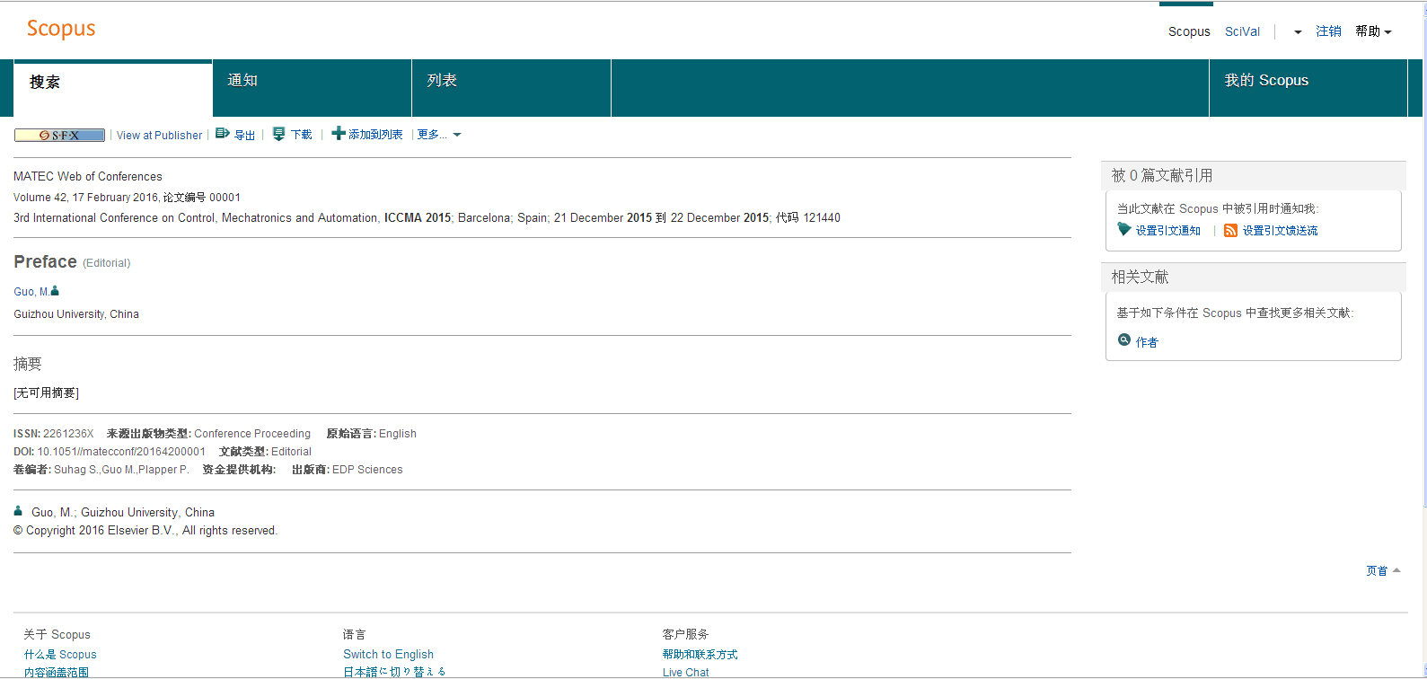Click the RSS citation feed icon

(1231, 230)
